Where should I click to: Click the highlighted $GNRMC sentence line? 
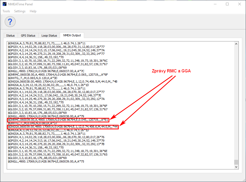58,120
